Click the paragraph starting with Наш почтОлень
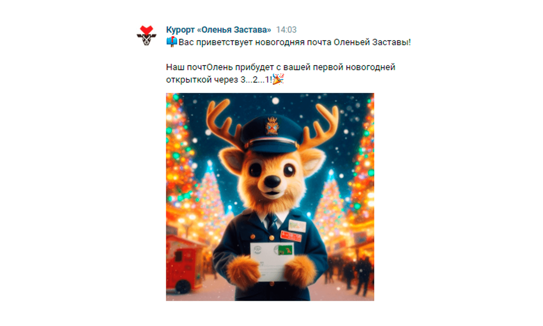The height and width of the screenshot is (326, 543). [x=281, y=73]
